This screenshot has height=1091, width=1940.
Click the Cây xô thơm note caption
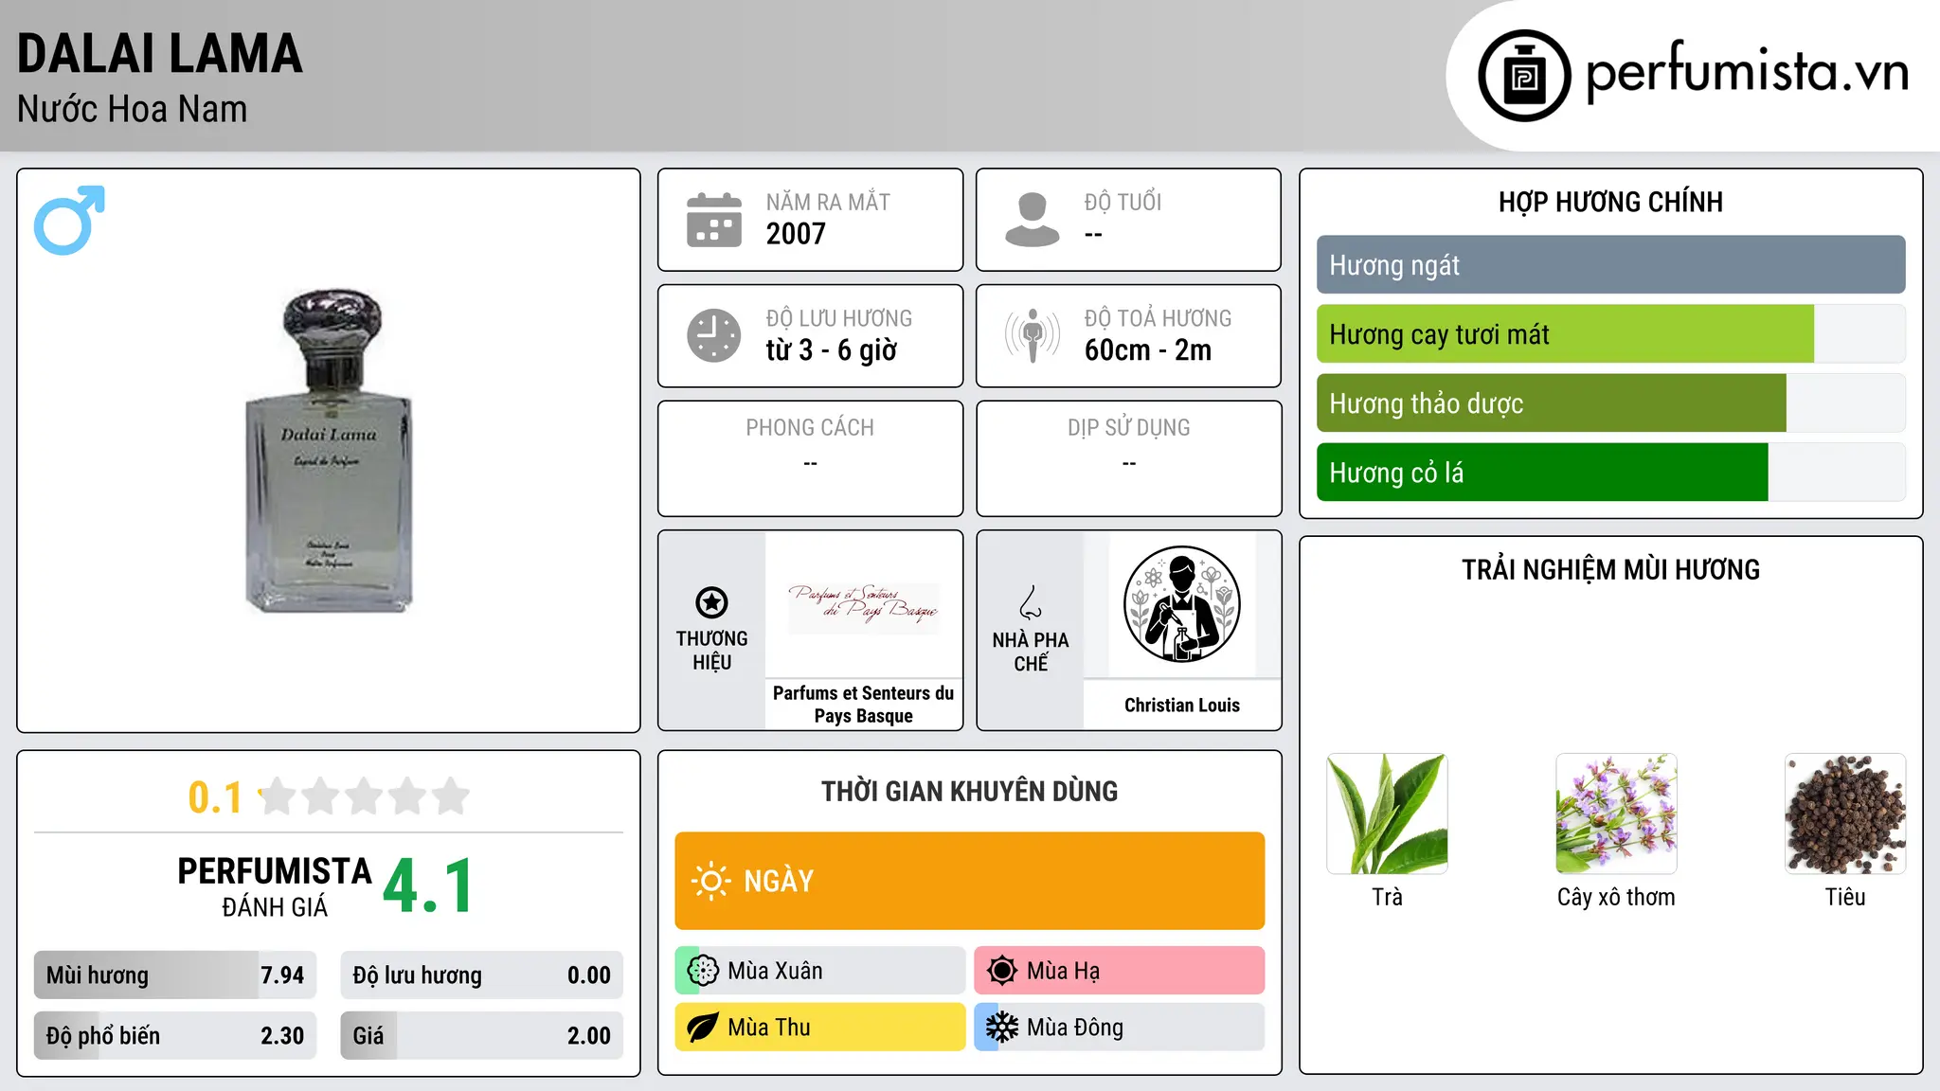tap(1616, 897)
